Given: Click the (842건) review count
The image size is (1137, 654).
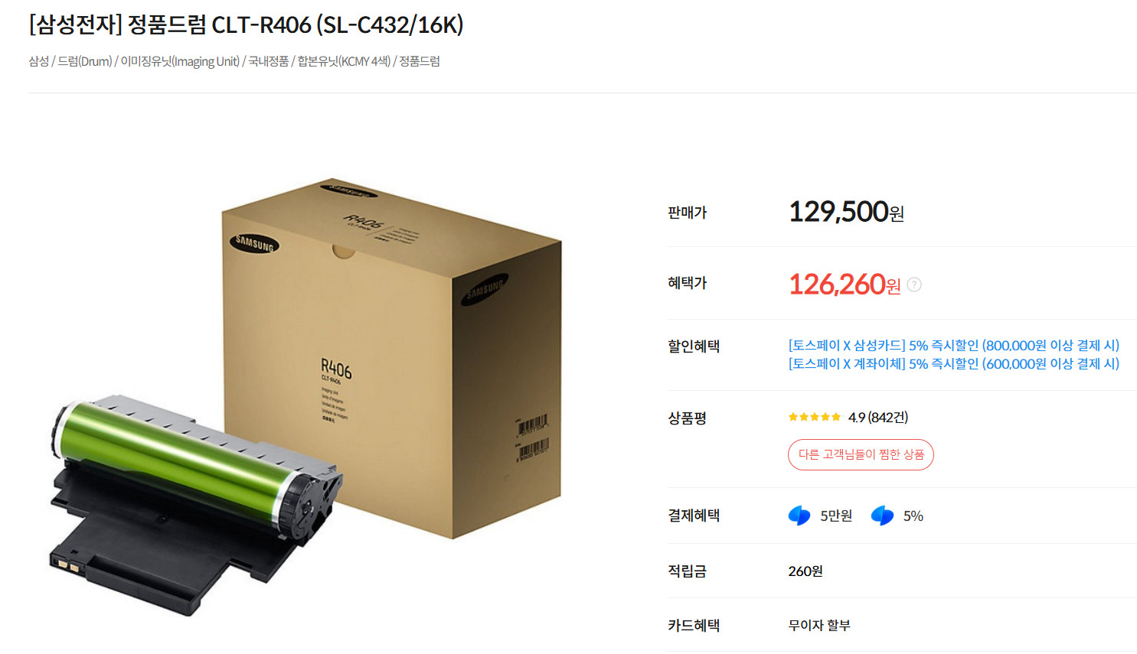Looking at the screenshot, I should pyautogui.click(x=888, y=417).
